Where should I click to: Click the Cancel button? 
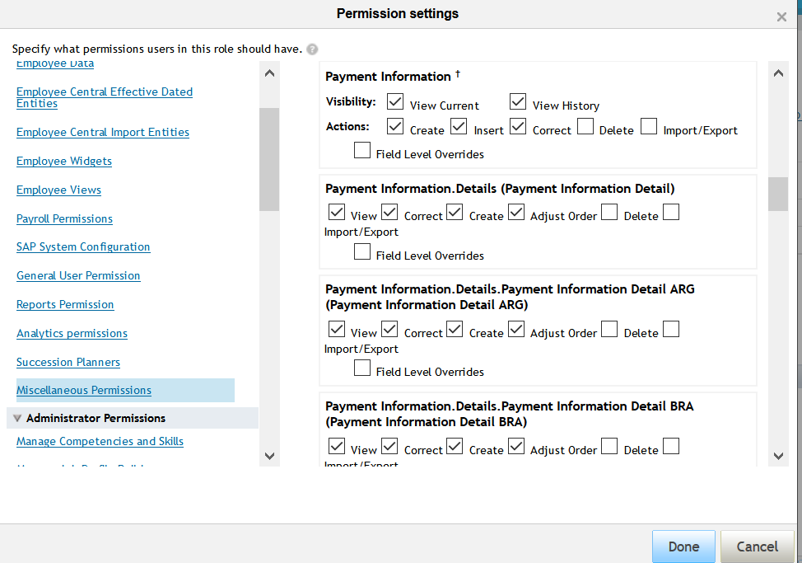coord(757,547)
